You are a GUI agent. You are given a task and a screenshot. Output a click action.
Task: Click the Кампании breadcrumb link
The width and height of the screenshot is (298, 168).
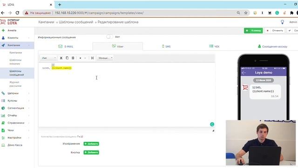[x=46, y=22]
